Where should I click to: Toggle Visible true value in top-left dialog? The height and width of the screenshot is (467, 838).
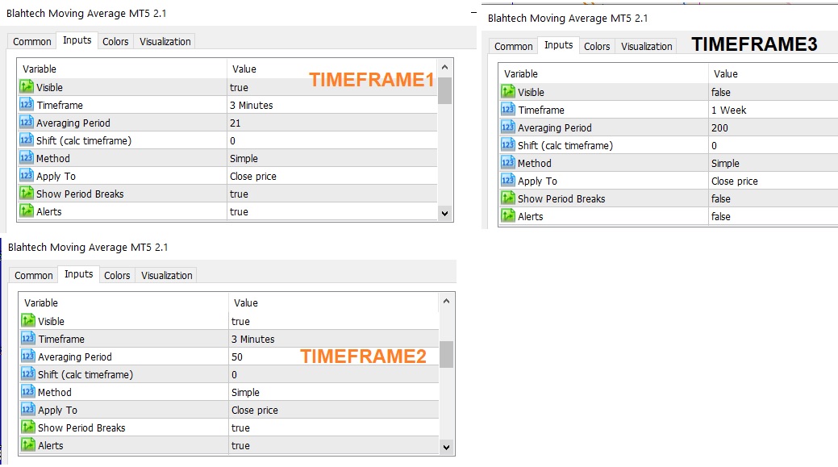click(239, 88)
